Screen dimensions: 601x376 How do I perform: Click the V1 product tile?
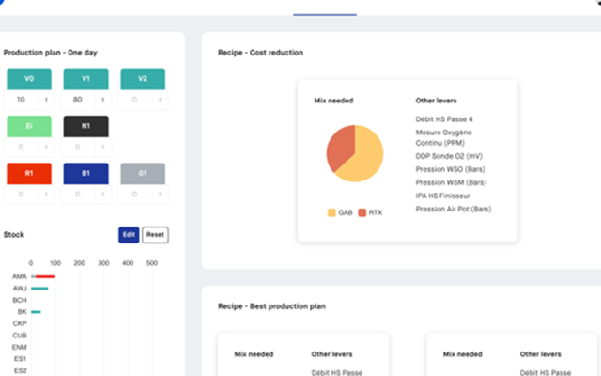click(85, 79)
